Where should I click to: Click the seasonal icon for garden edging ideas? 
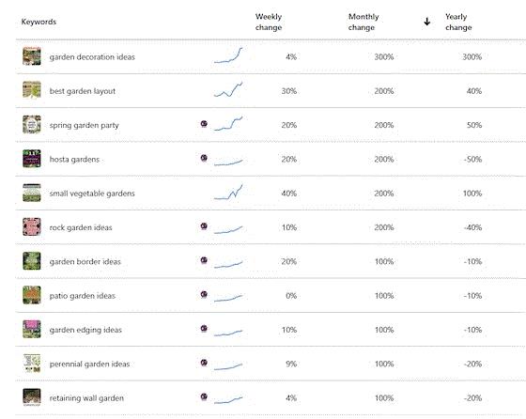[204, 328]
